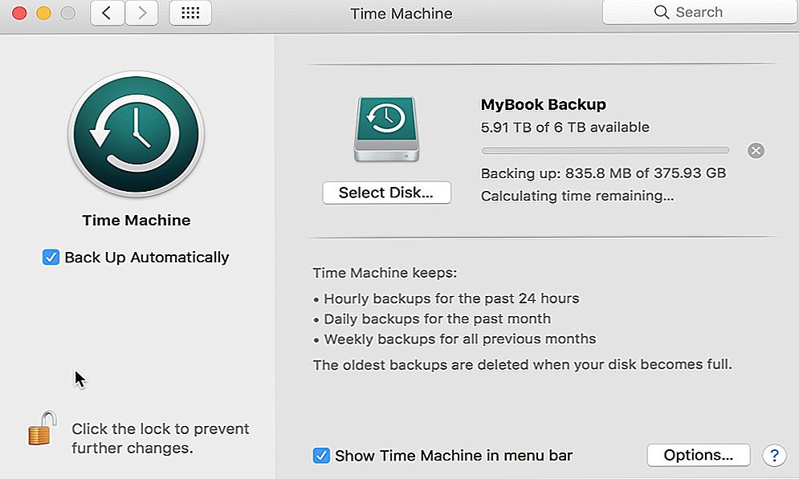Screen dimensions: 799x479
Task: Show all preferences via grid icon
Action: click(190, 13)
